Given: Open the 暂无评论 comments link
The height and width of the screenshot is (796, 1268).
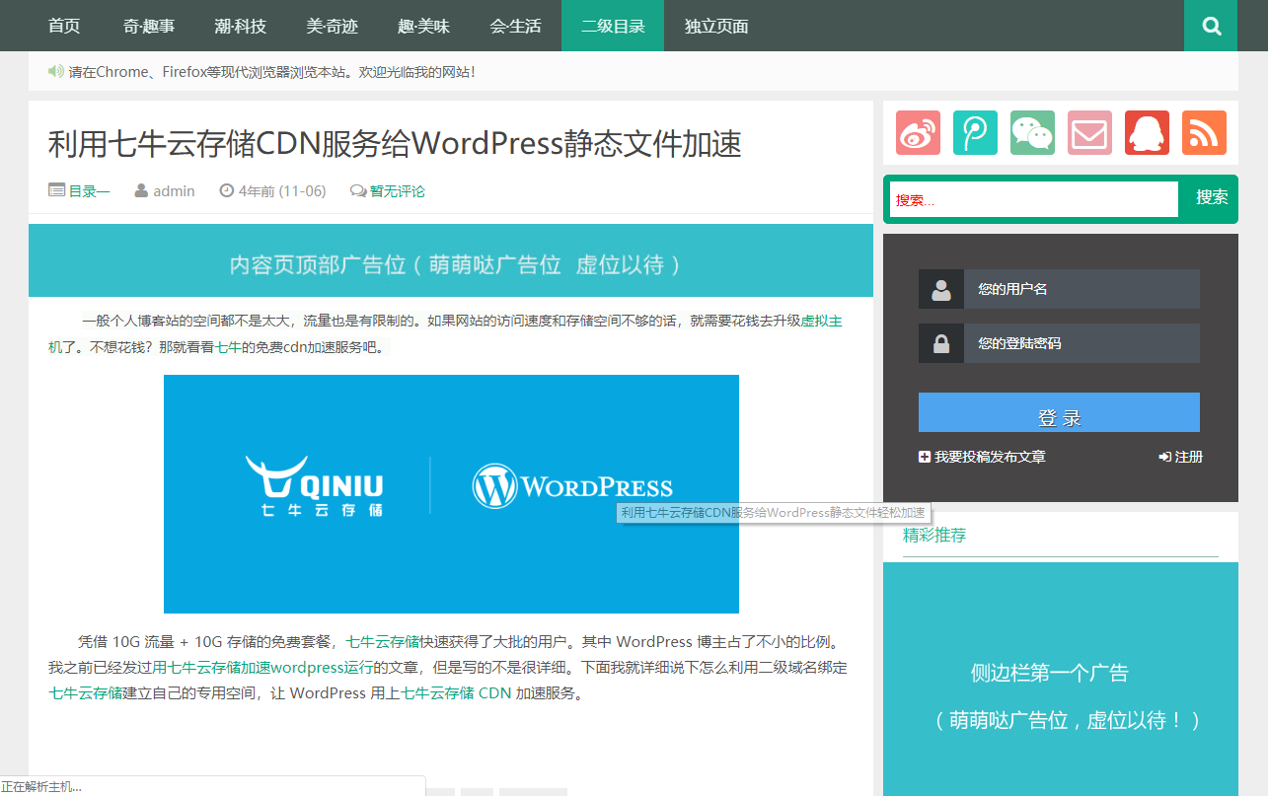Looking at the screenshot, I should coord(398,191).
